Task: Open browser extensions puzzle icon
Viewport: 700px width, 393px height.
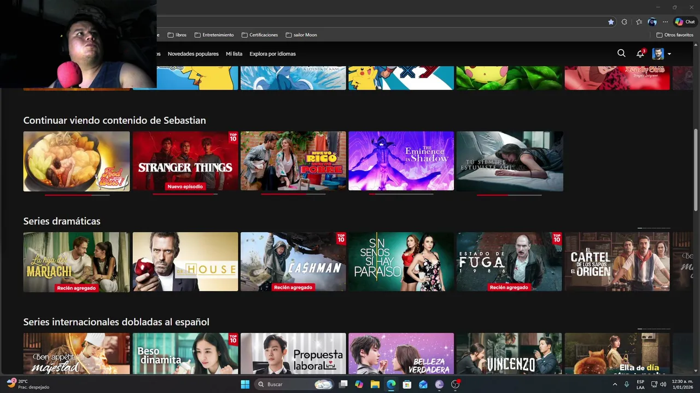Action: pos(625,22)
